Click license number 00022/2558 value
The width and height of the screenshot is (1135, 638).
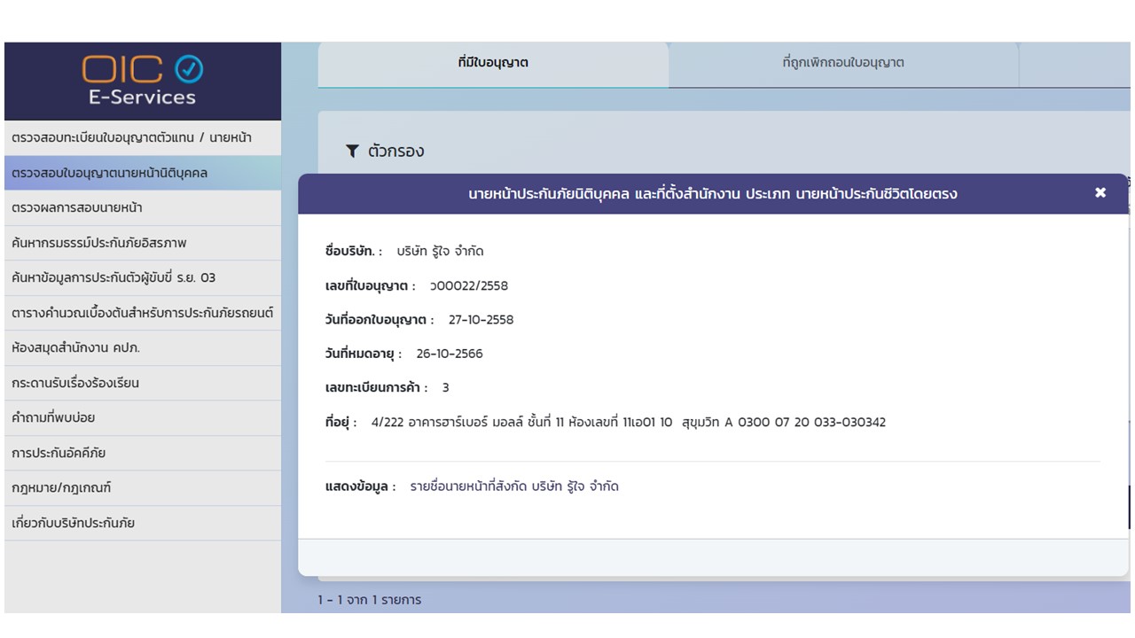469,285
